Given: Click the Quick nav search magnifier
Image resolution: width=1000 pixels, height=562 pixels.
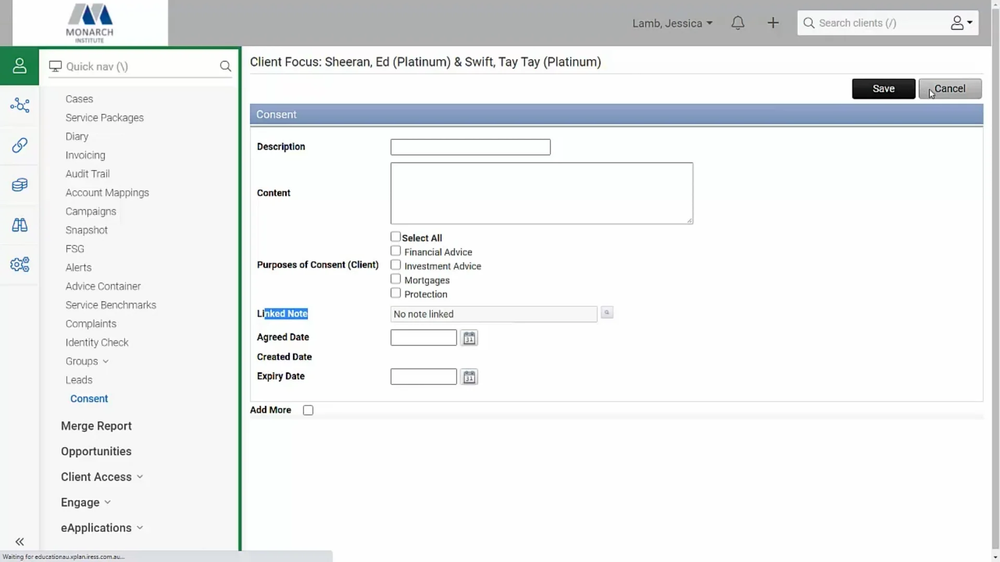Looking at the screenshot, I should (x=226, y=66).
